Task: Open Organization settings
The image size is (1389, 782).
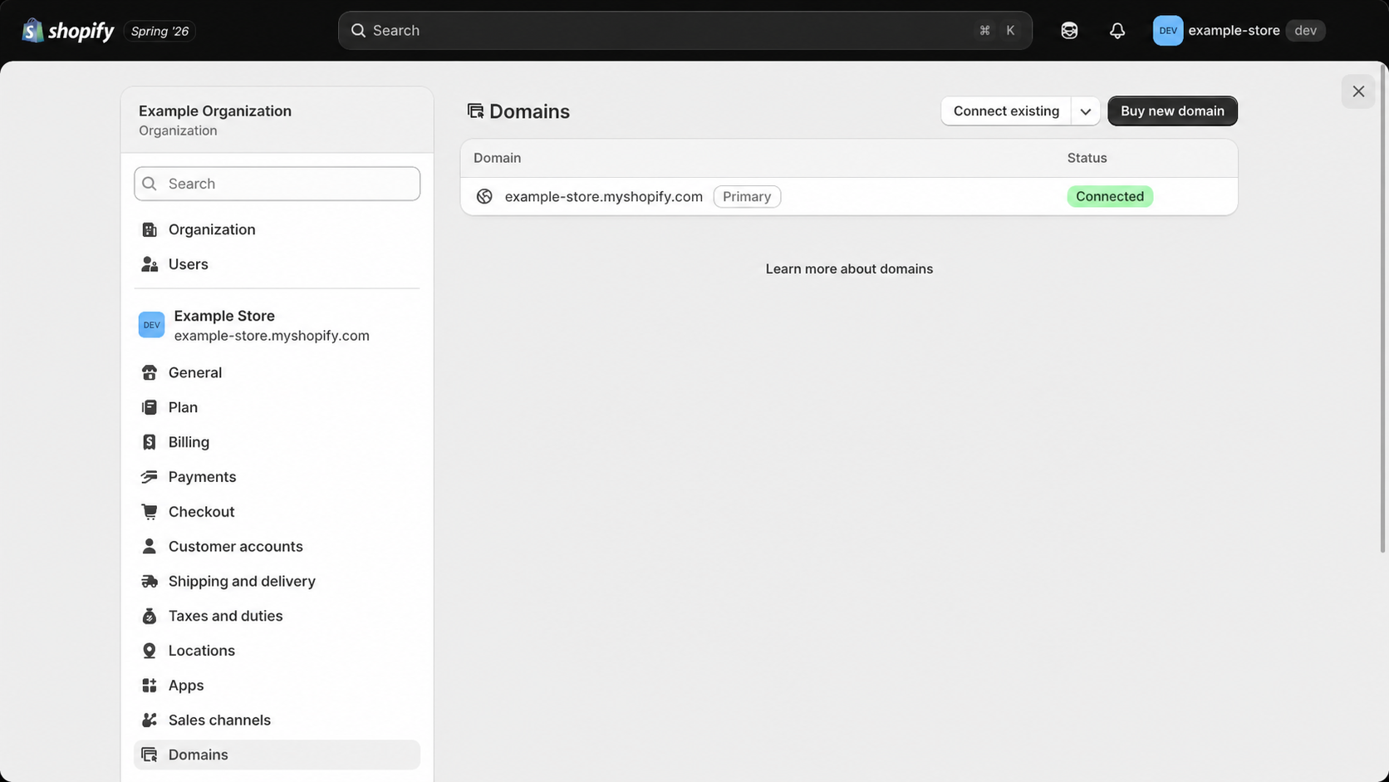Action: 277,229
